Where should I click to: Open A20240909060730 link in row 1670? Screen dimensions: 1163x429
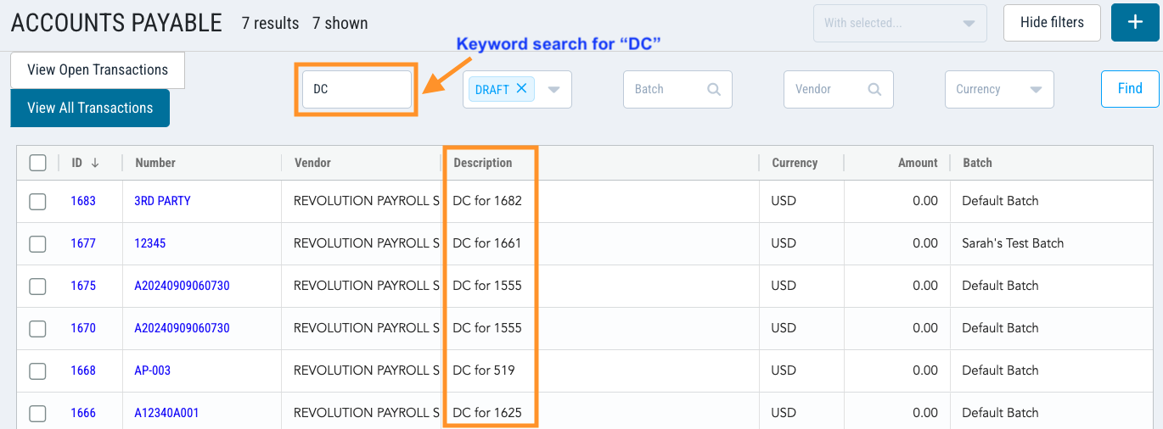[x=182, y=328]
